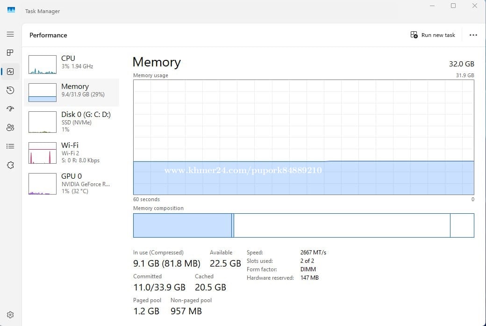Open the Startup apps icon
486x326 pixels.
tap(10, 109)
